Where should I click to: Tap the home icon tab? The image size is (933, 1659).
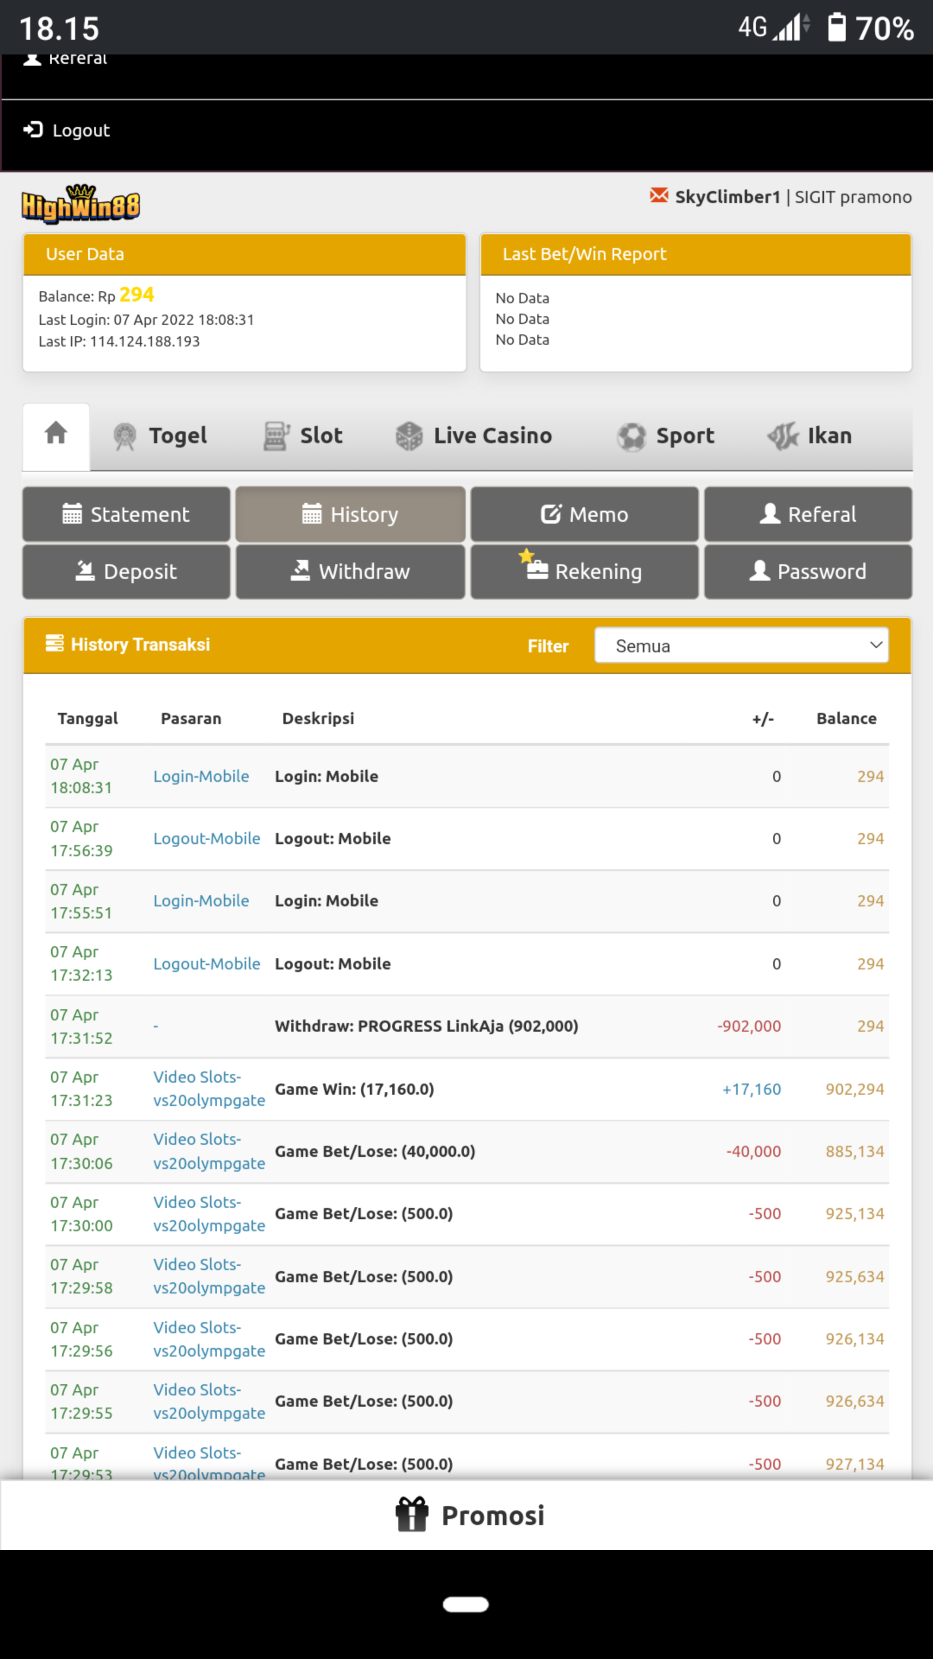pos(56,433)
